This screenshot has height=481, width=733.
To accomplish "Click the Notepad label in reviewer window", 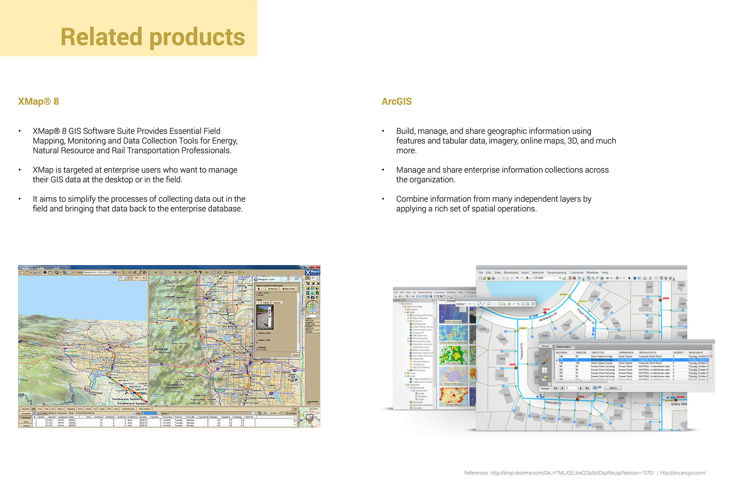I will (545, 388).
